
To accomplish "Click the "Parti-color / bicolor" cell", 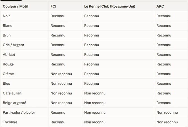I will 19,112.
